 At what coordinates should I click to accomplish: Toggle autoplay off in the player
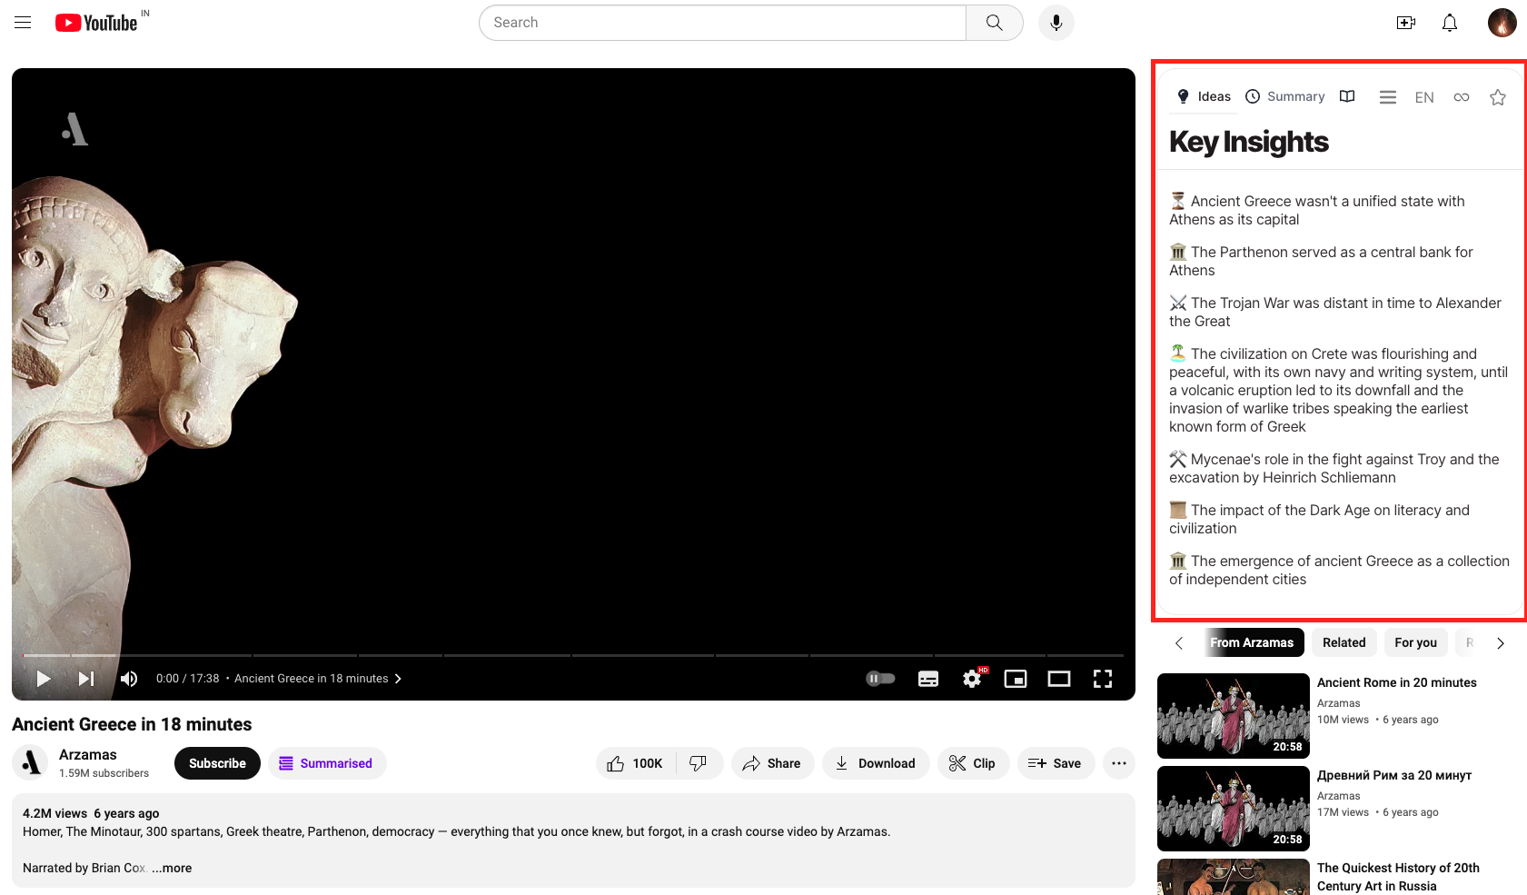tap(879, 678)
